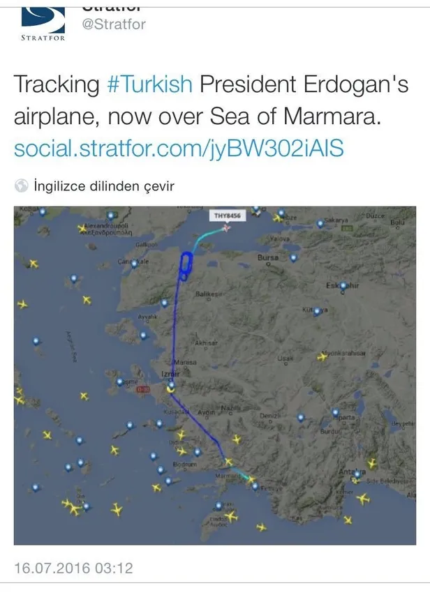Select the THY8456 flight label
Viewport: 430px width, 595px height.
227,216
